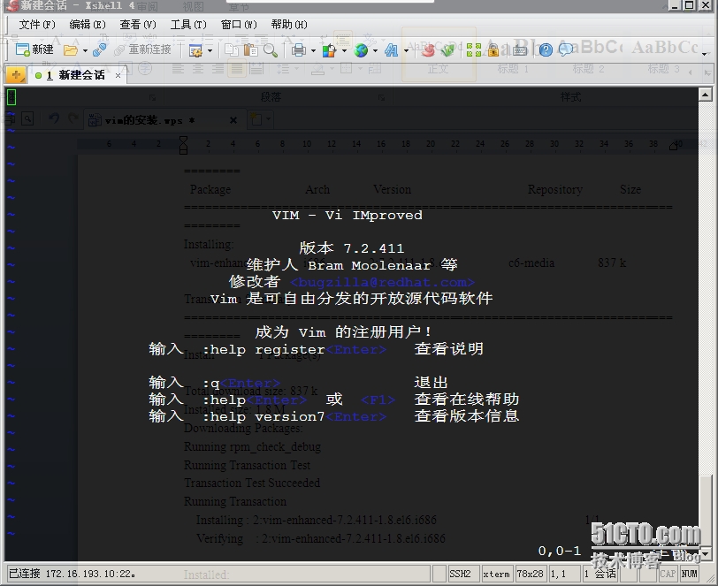Open the 工具(T) menu

[188, 24]
